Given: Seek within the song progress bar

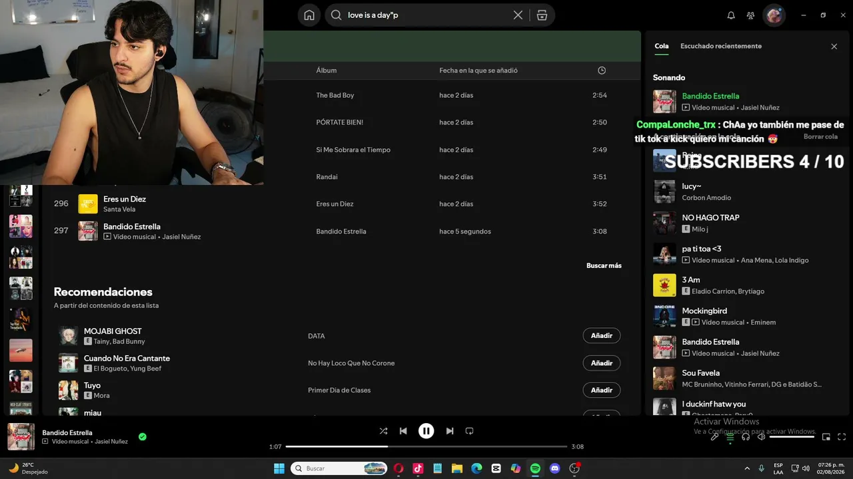Looking at the screenshot, I should (x=426, y=446).
